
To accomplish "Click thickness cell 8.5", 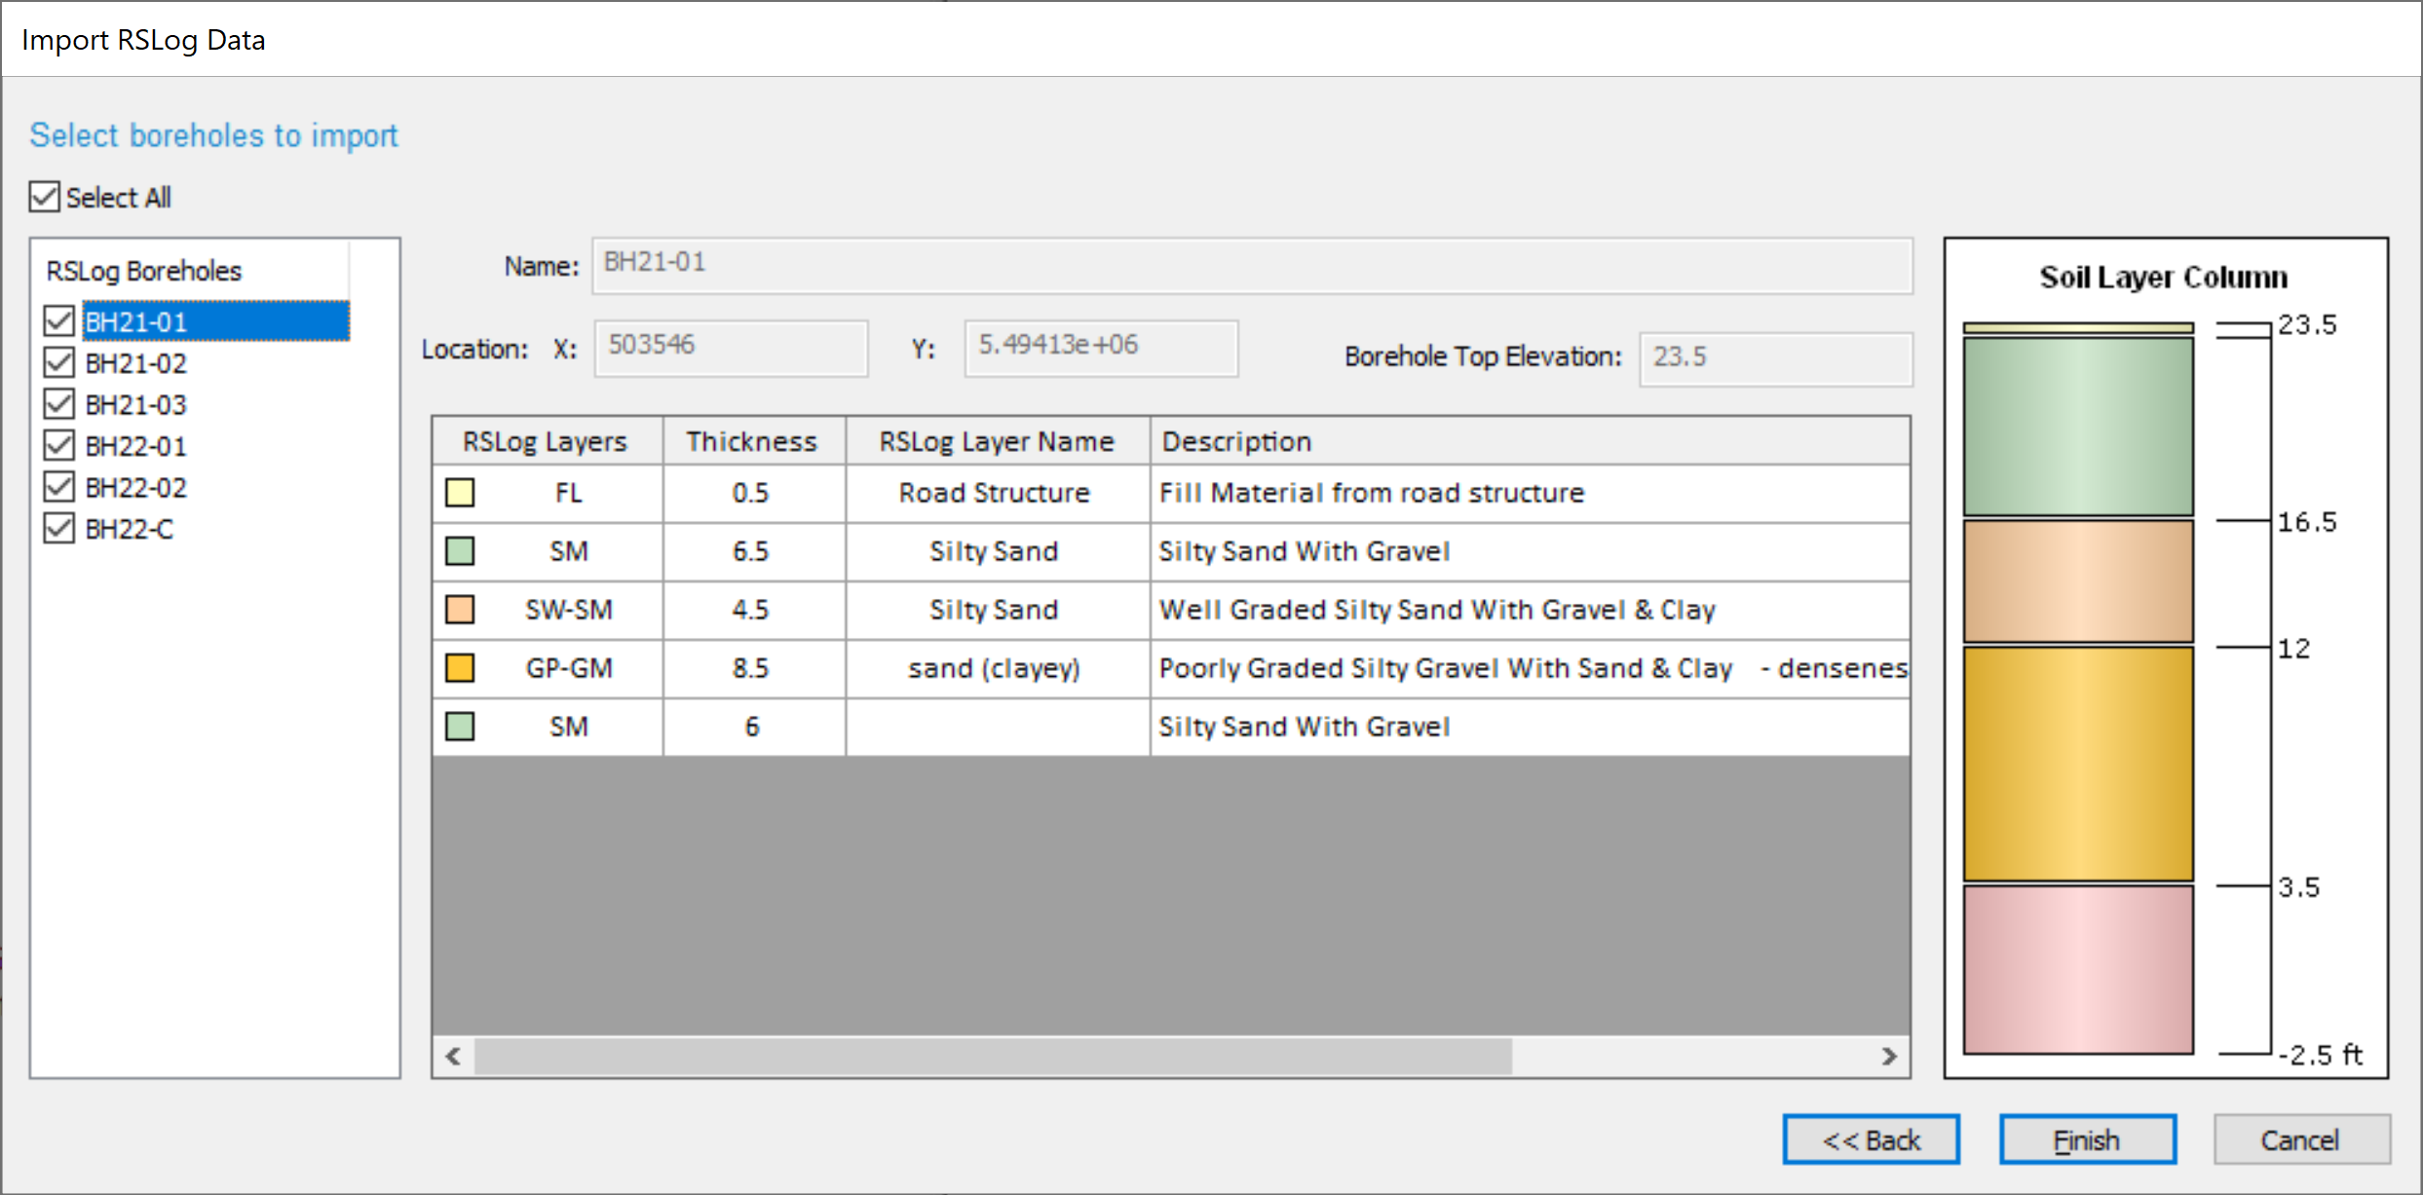I will click(x=754, y=668).
